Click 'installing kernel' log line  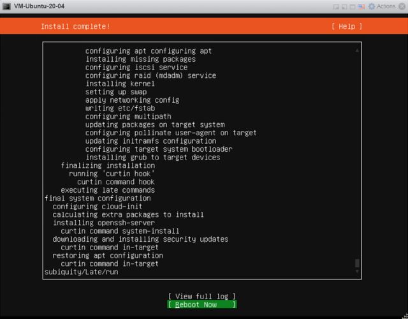(x=120, y=84)
